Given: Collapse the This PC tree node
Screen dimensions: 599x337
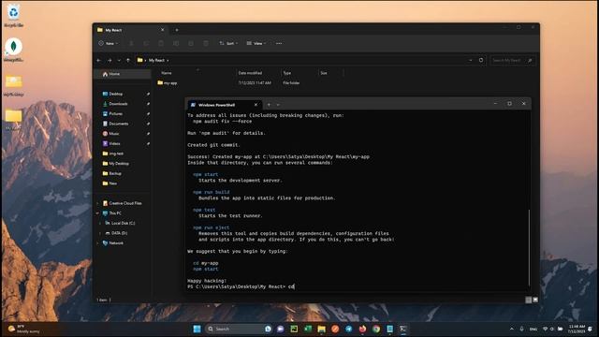Looking at the screenshot, I should tap(97, 213).
